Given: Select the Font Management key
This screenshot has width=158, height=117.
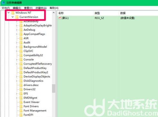Looking at the screenshot, I should (x=35, y=111).
